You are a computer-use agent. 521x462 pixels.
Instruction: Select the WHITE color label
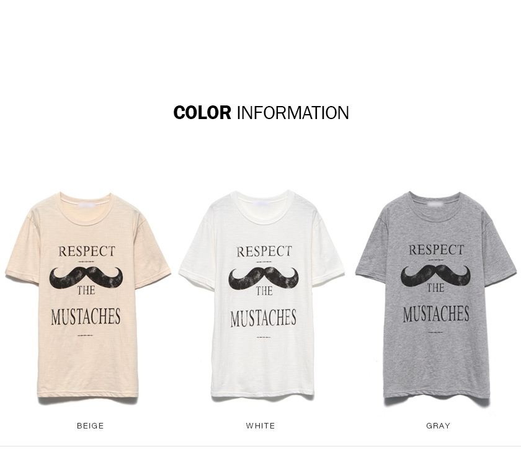(260, 426)
